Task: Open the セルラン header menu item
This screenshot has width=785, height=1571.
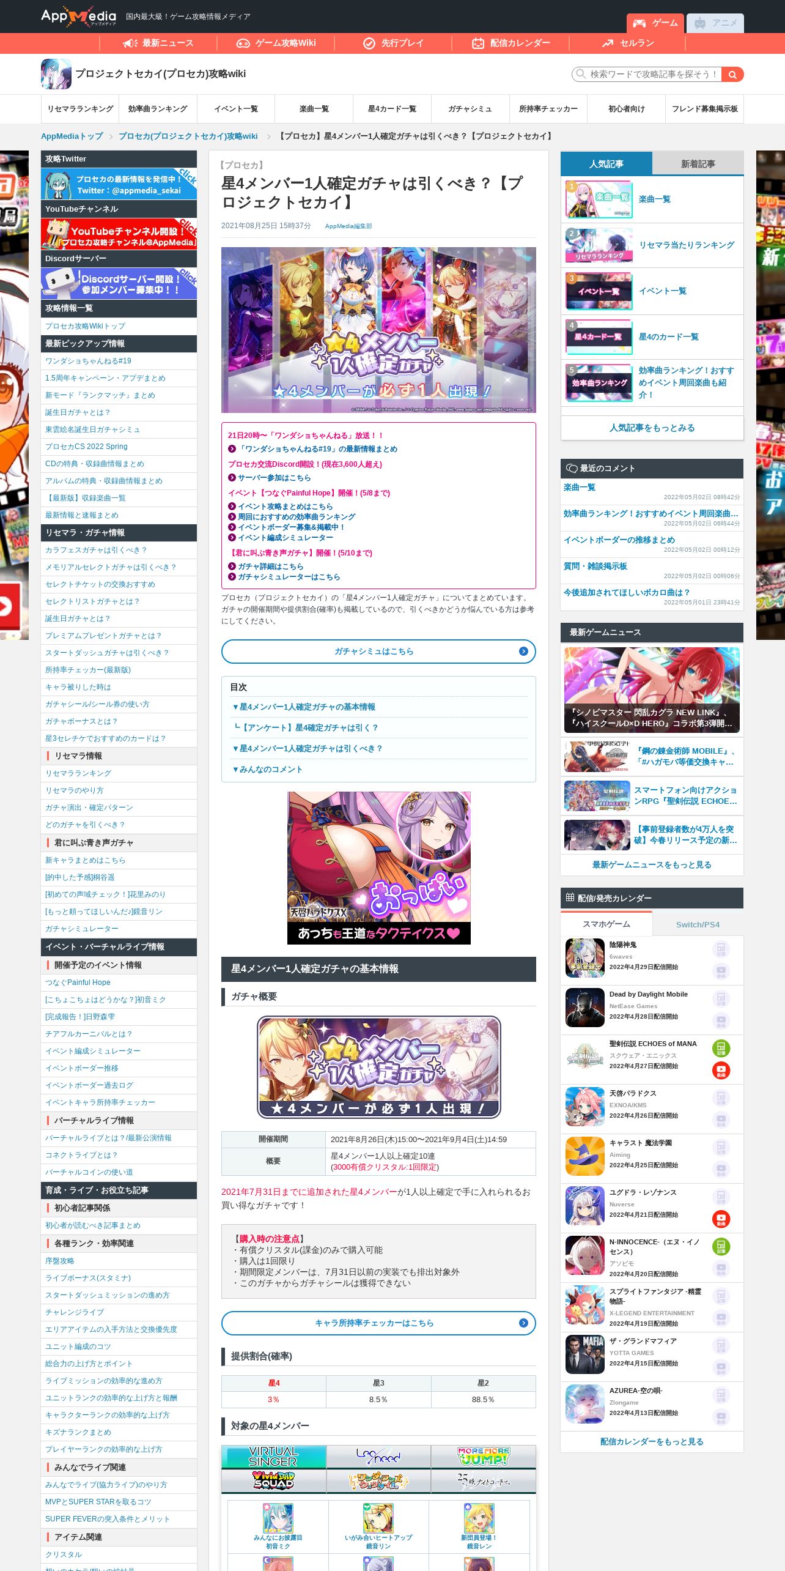Action: (628, 43)
